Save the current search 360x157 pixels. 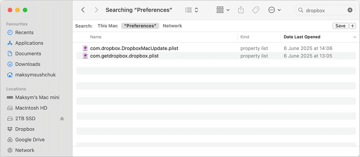340,26
